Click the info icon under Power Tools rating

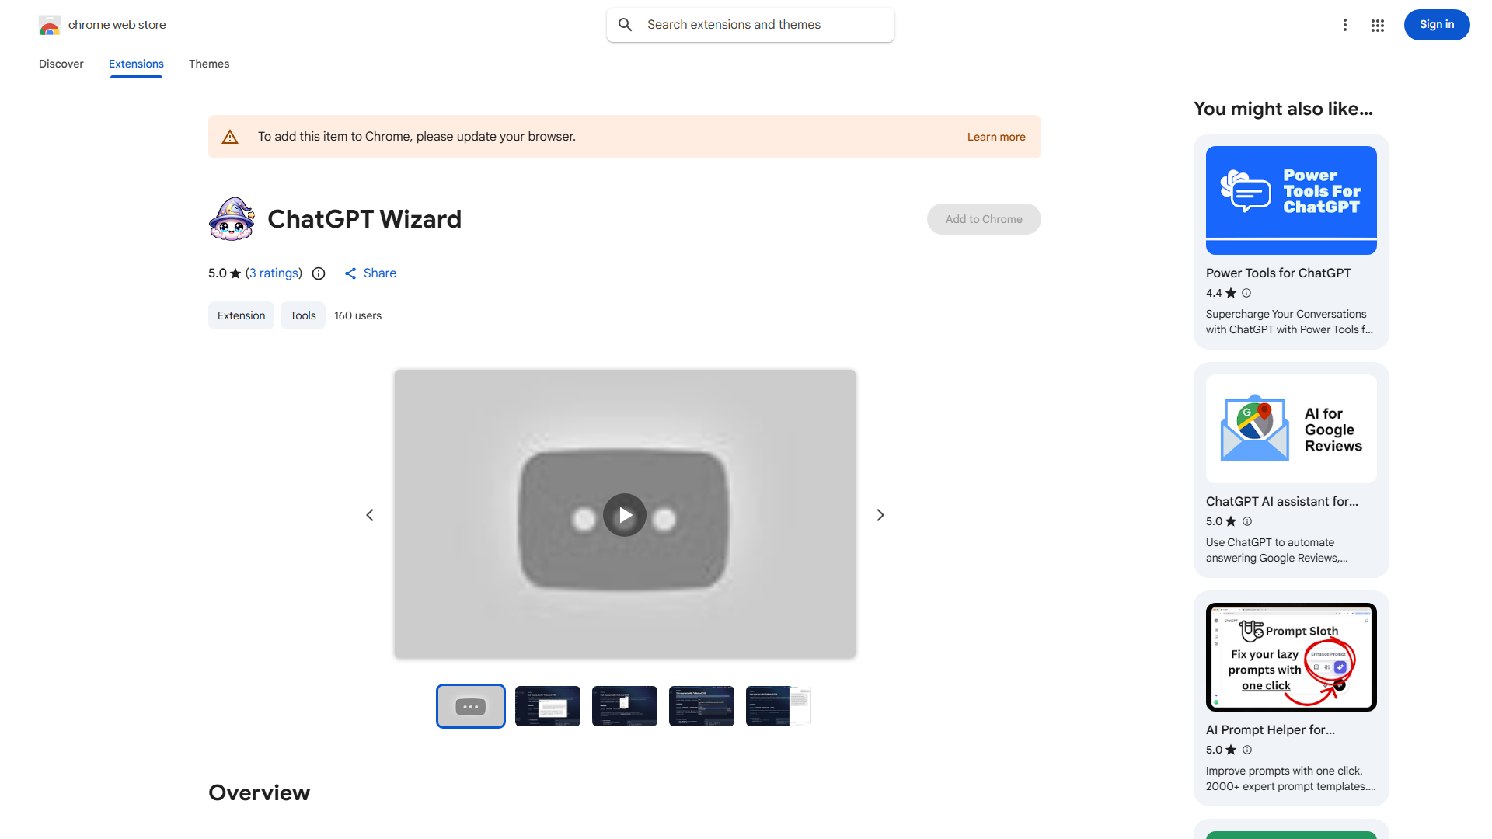click(1246, 293)
